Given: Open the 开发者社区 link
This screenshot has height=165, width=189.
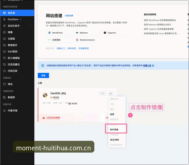Looking at the screenshot, I should coord(84,48).
